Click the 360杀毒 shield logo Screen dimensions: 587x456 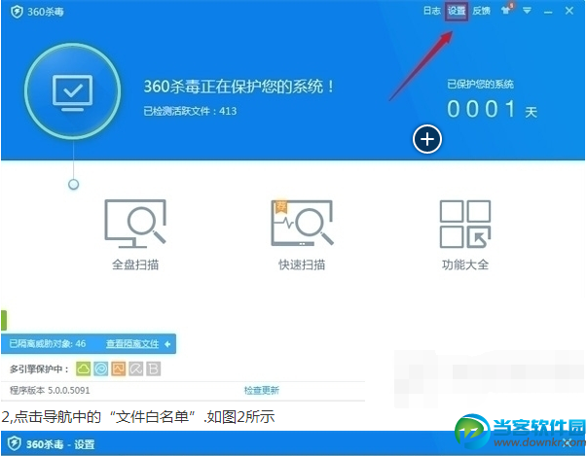point(17,12)
